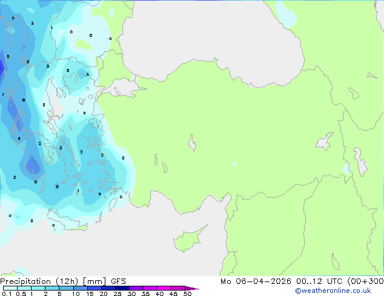Click the '50' legend scale label
The height and width of the screenshot is (296, 384).
coord(187,294)
